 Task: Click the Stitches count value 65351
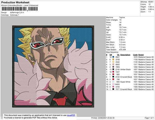151,2
